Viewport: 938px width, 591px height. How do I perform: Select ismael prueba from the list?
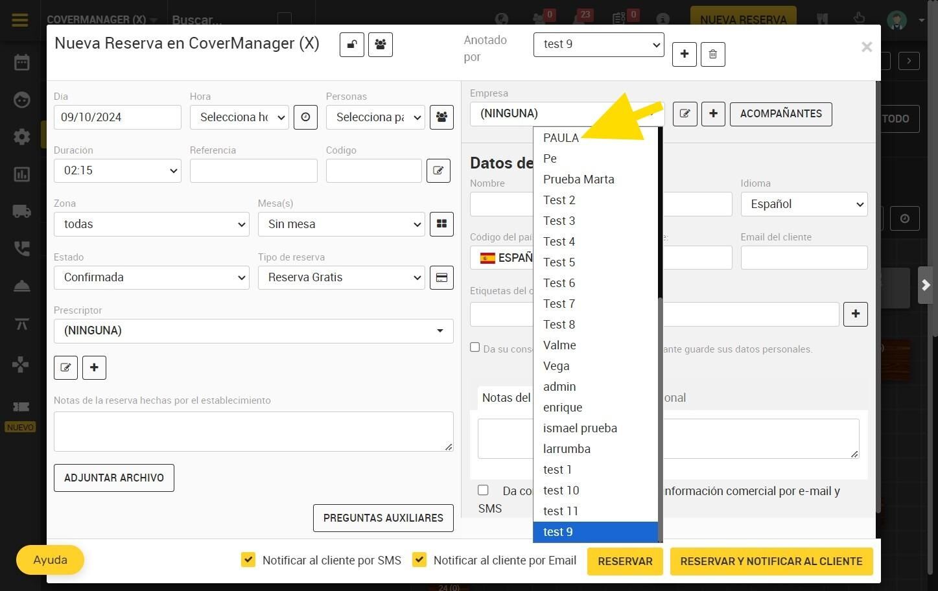(x=596, y=428)
